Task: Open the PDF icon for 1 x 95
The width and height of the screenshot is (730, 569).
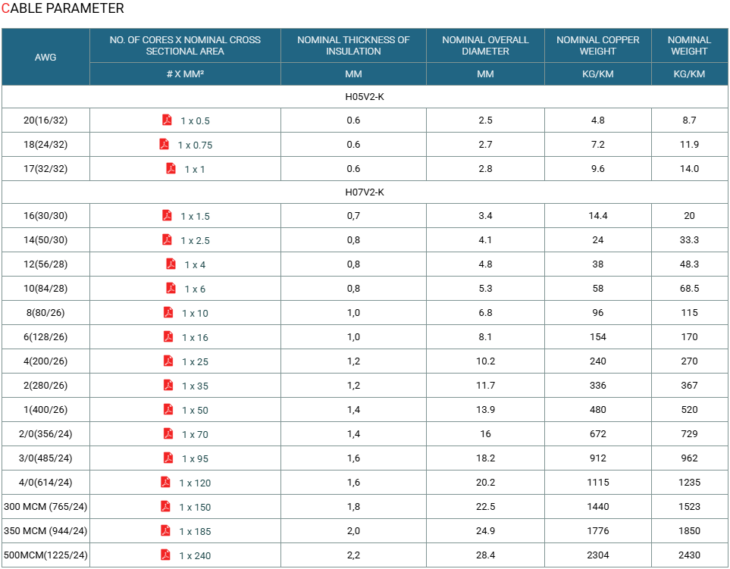Action: (168, 458)
